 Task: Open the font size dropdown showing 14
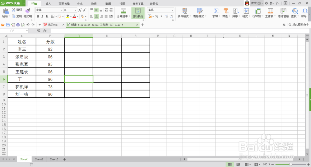pyautogui.click(x=76, y=10)
